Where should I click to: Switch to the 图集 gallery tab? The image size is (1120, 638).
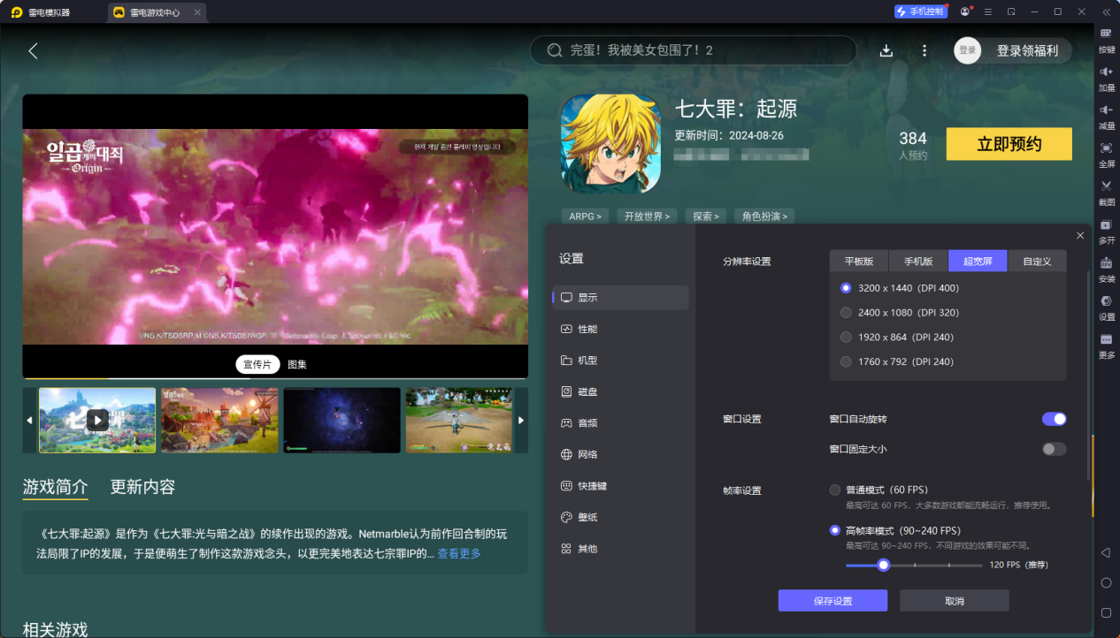tap(297, 364)
